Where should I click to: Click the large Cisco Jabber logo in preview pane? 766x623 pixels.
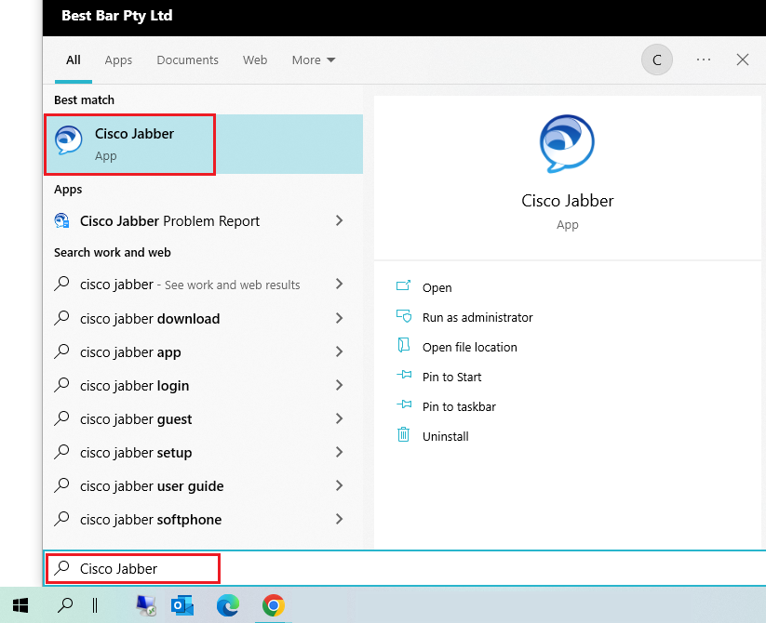pyautogui.click(x=567, y=143)
